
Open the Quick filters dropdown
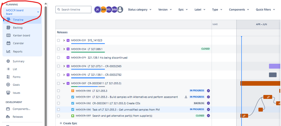coord(265,10)
